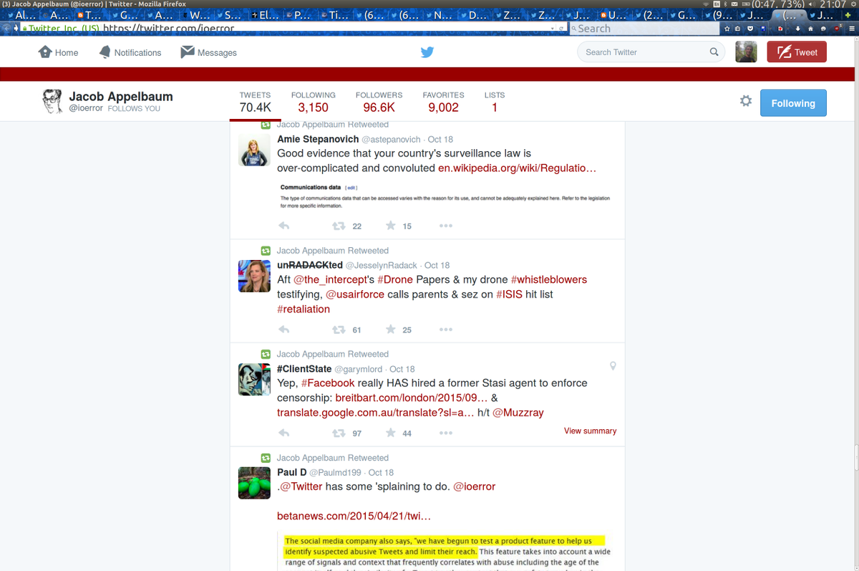This screenshot has height=571, width=859.
Task: Open Firefox hamburger menu
Action: [851, 29]
